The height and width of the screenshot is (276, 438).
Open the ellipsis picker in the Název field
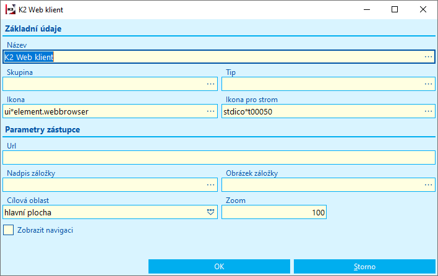[x=428, y=57]
